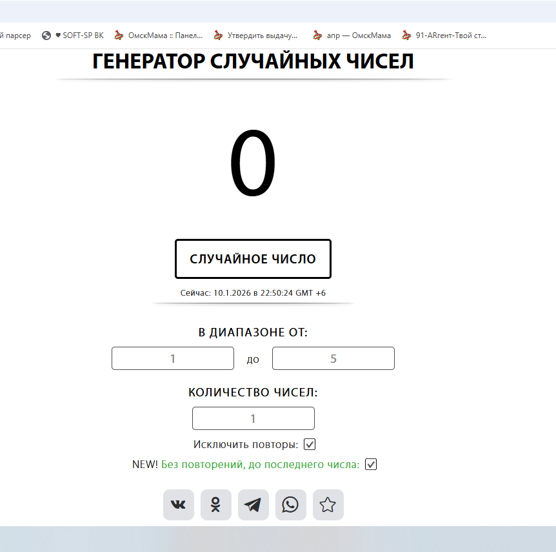Share via the Telegram icon

pyautogui.click(x=253, y=505)
